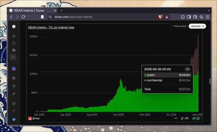Open Leo AI sparkle icon
Viewport: 217px width, 132px height.
pyautogui.click(x=201, y=17)
